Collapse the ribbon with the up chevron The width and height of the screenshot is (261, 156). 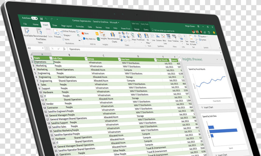coord(220,48)
